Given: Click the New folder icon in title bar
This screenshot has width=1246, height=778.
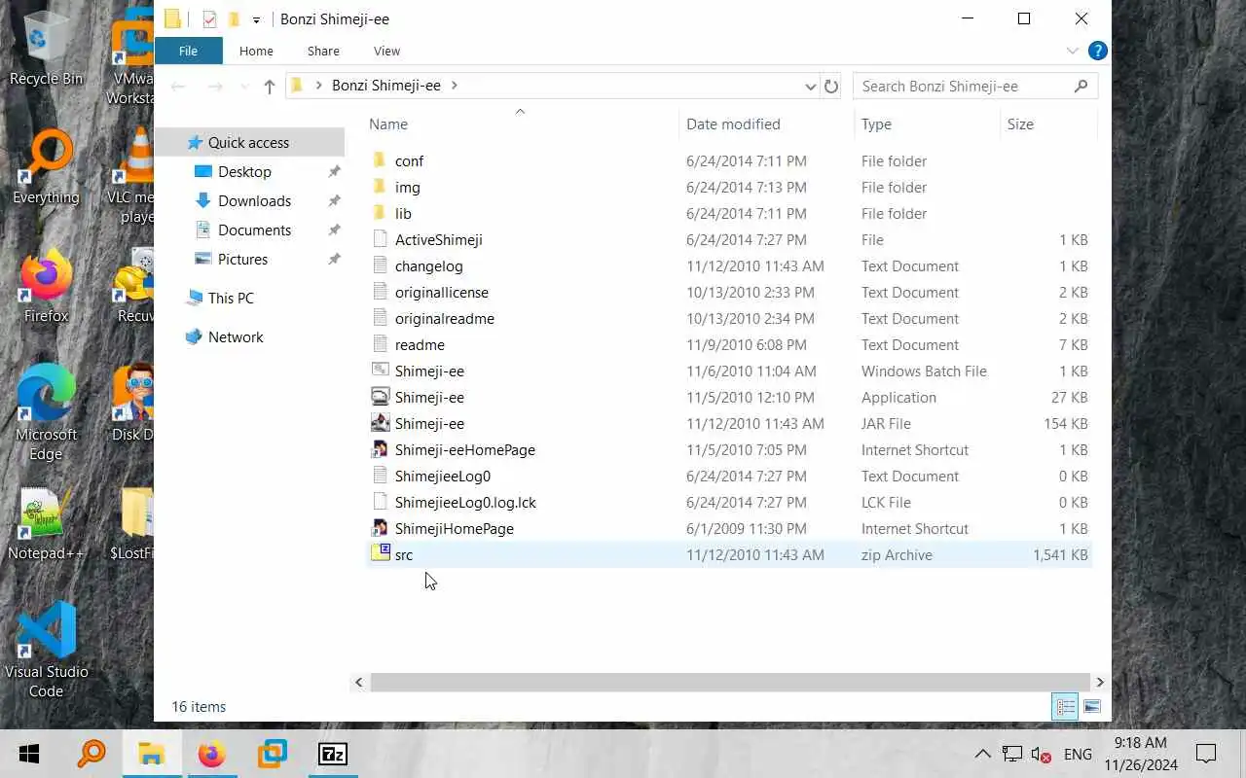Looking at the screenshot, I should click(234, 18).
